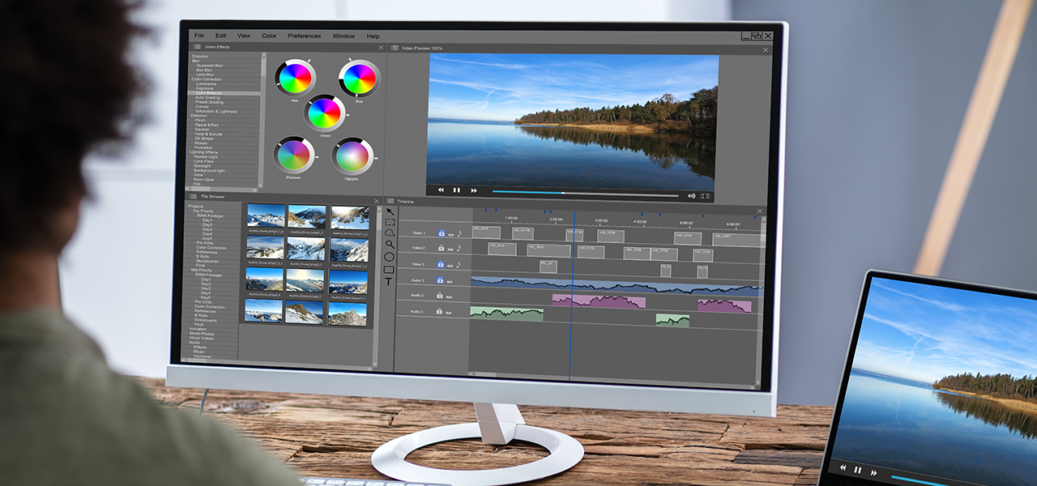Toggle the lock on Audio 1 track
This screenshot has height=486, width=1037.
click(441, 280)
